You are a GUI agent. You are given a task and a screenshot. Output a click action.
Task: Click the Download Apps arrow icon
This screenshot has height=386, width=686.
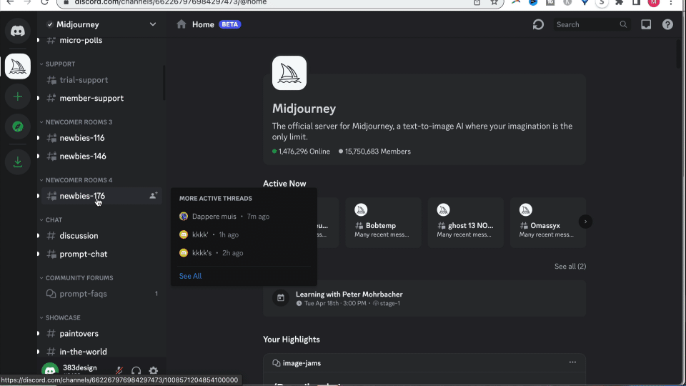tap(17, 162)
